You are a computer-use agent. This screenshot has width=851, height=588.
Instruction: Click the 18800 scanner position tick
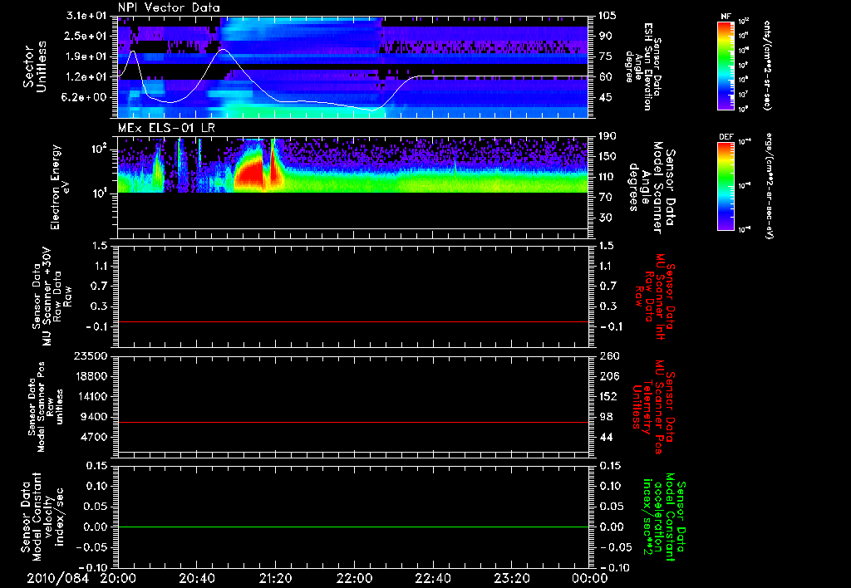[91, 376]
